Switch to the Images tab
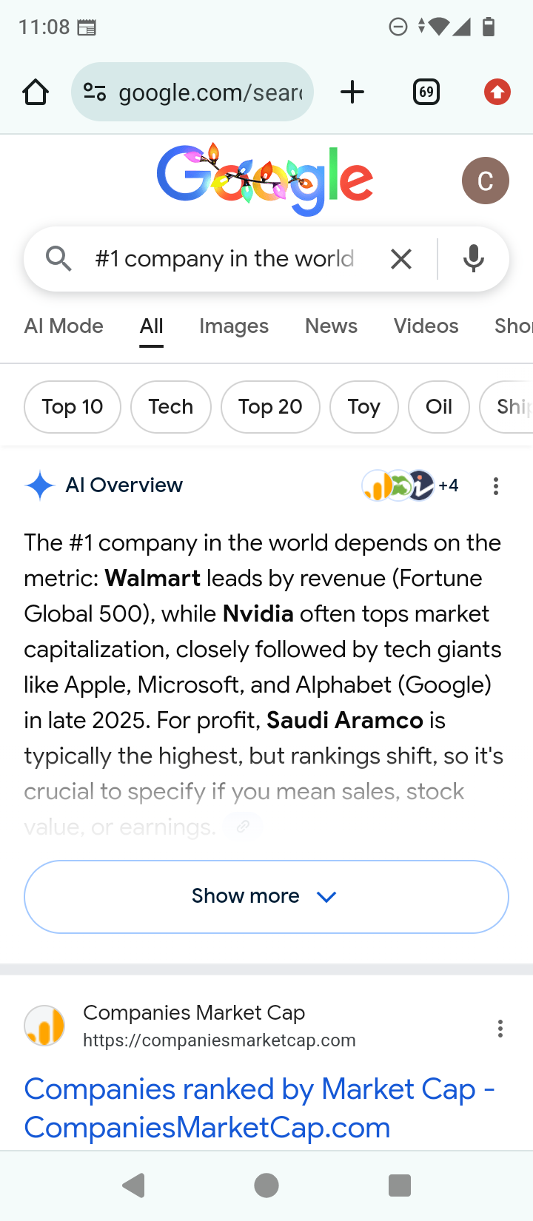This screenshot has width=533, height=1221. click(233, 326)
